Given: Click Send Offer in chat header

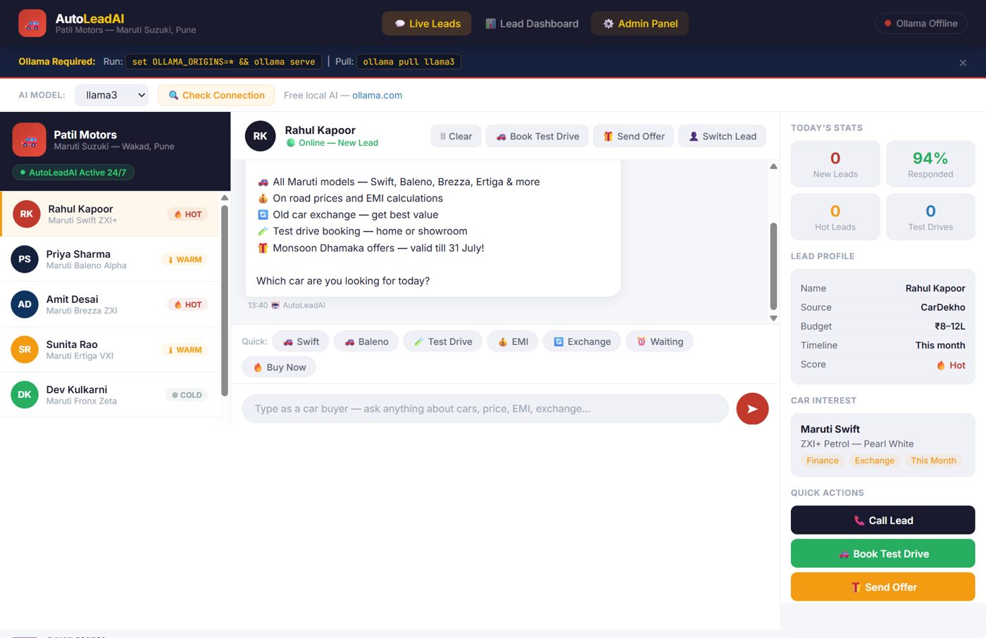Looking at the screenshot, I should [633, 136].
